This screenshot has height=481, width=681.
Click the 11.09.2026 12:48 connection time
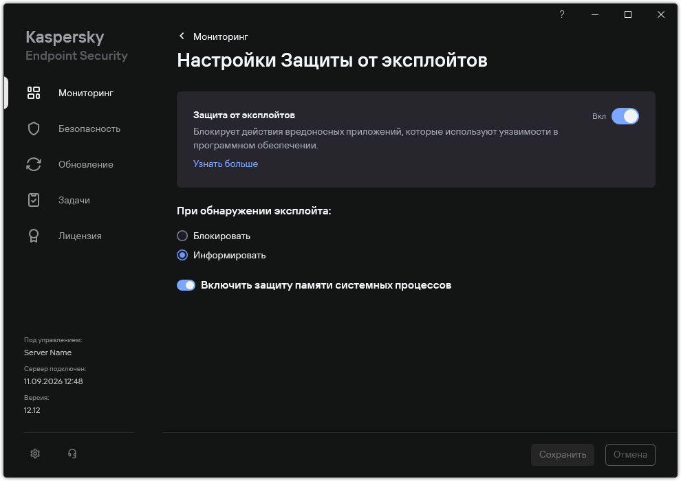click(54, 381)
